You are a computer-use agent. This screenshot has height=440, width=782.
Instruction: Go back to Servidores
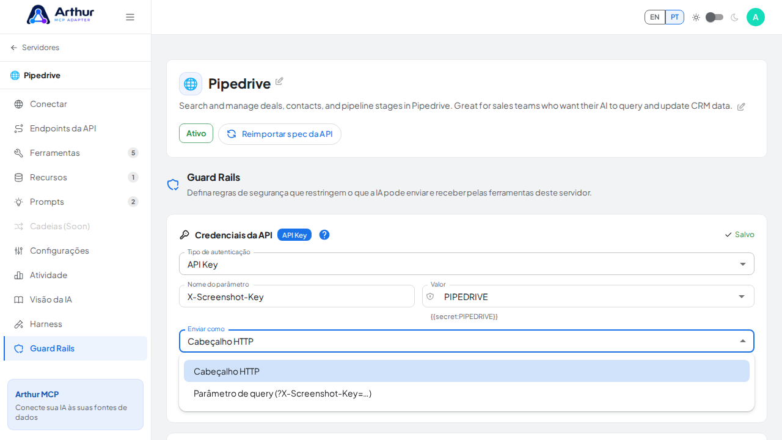tap(35, 48)
